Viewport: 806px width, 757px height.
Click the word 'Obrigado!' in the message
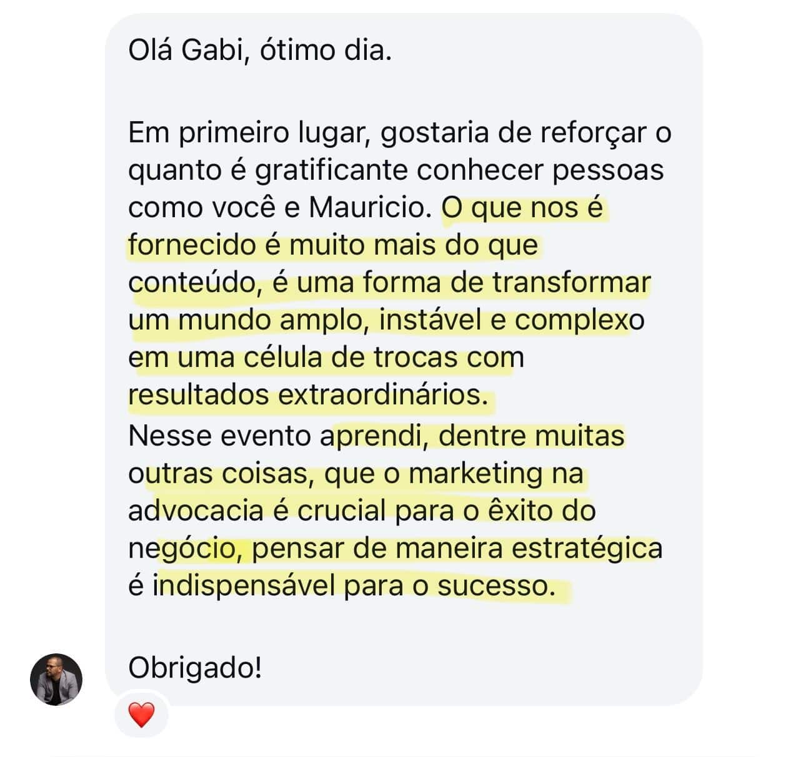tap(195, 668)
